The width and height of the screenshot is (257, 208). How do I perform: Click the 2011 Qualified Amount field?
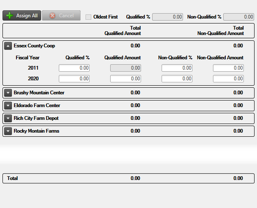pos(125,68)
